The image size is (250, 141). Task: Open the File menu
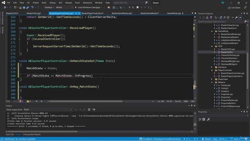(9, 3)
